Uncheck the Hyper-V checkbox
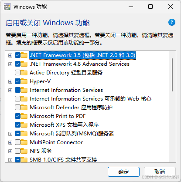181x182 pixels. 17,81
